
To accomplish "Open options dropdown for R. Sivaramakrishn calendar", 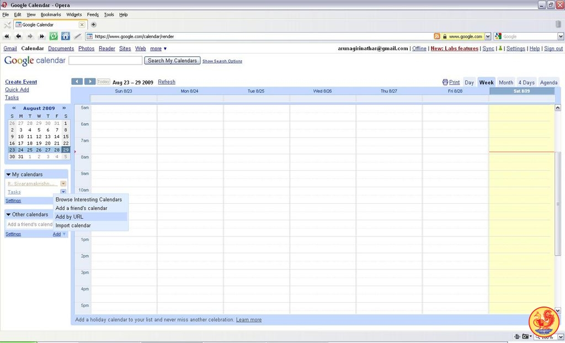I will point(63,183).
